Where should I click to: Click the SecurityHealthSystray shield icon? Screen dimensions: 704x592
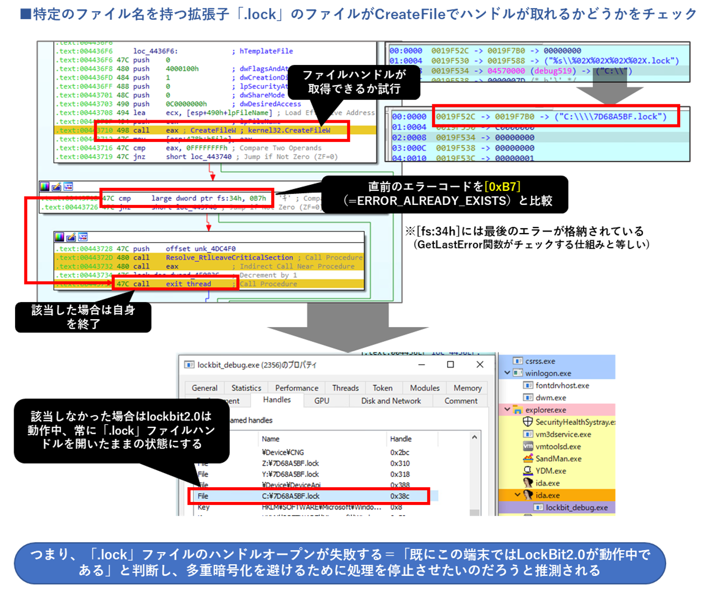click(528, 422)
